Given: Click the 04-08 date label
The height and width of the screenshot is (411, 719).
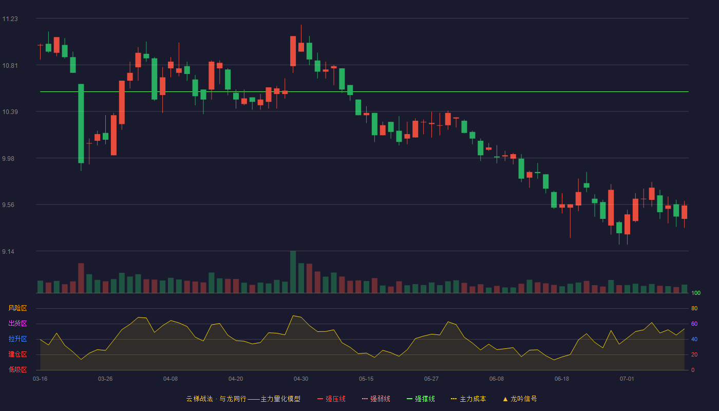Looking at the screenshot, I should coord(171,379).
